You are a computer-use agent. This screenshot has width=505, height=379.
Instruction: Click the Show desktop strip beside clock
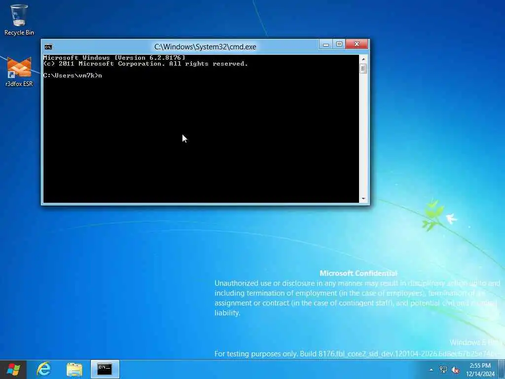502,369
